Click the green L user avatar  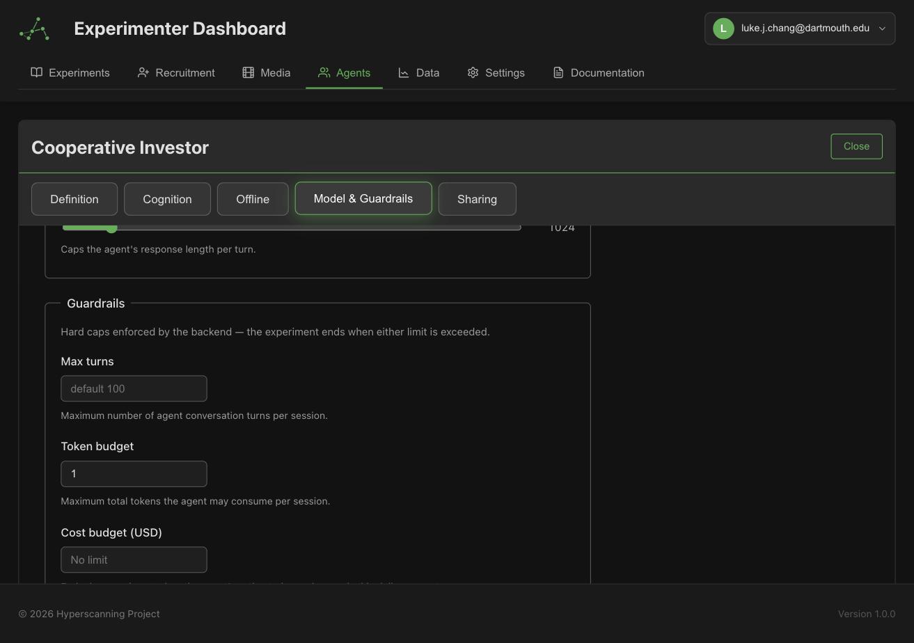pyautogui.click(x=723, y=29)
